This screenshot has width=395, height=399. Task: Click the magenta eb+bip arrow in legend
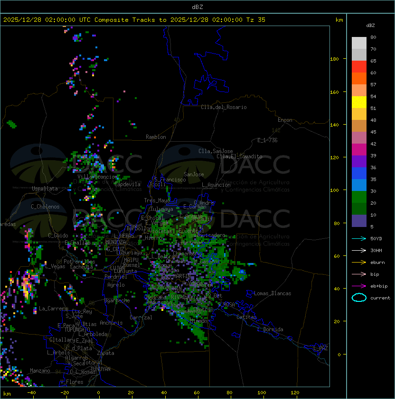359,286
